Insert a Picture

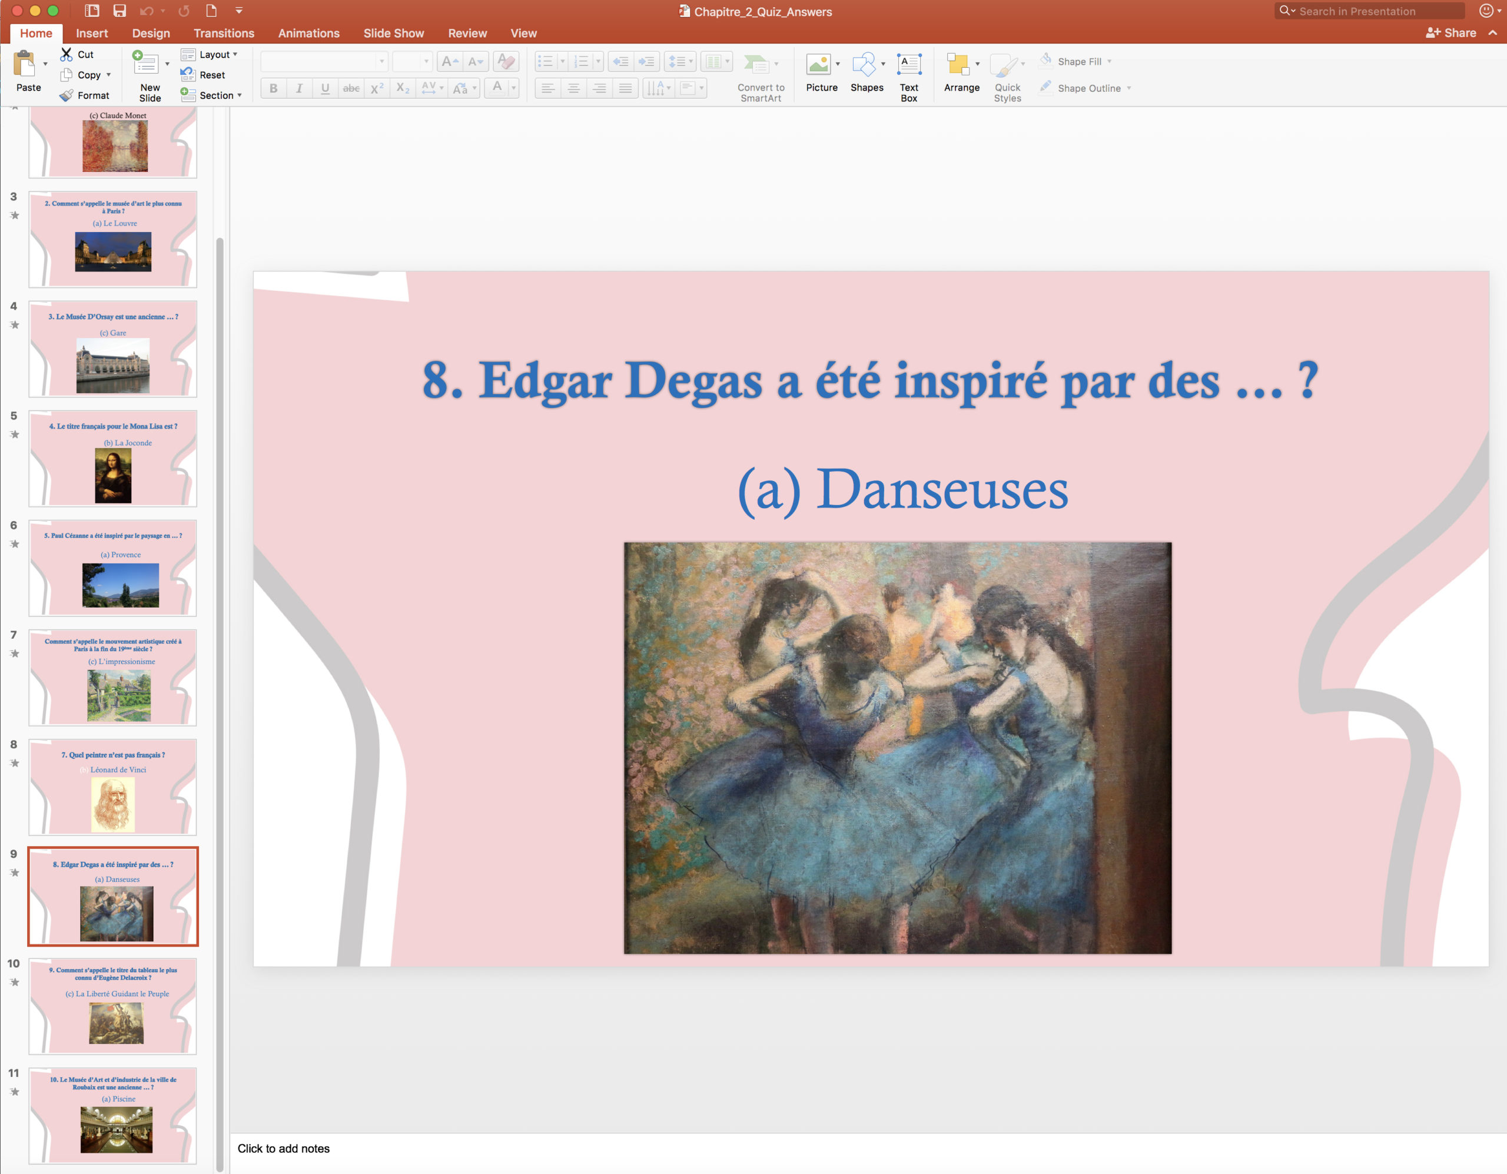tap(821, 72)
